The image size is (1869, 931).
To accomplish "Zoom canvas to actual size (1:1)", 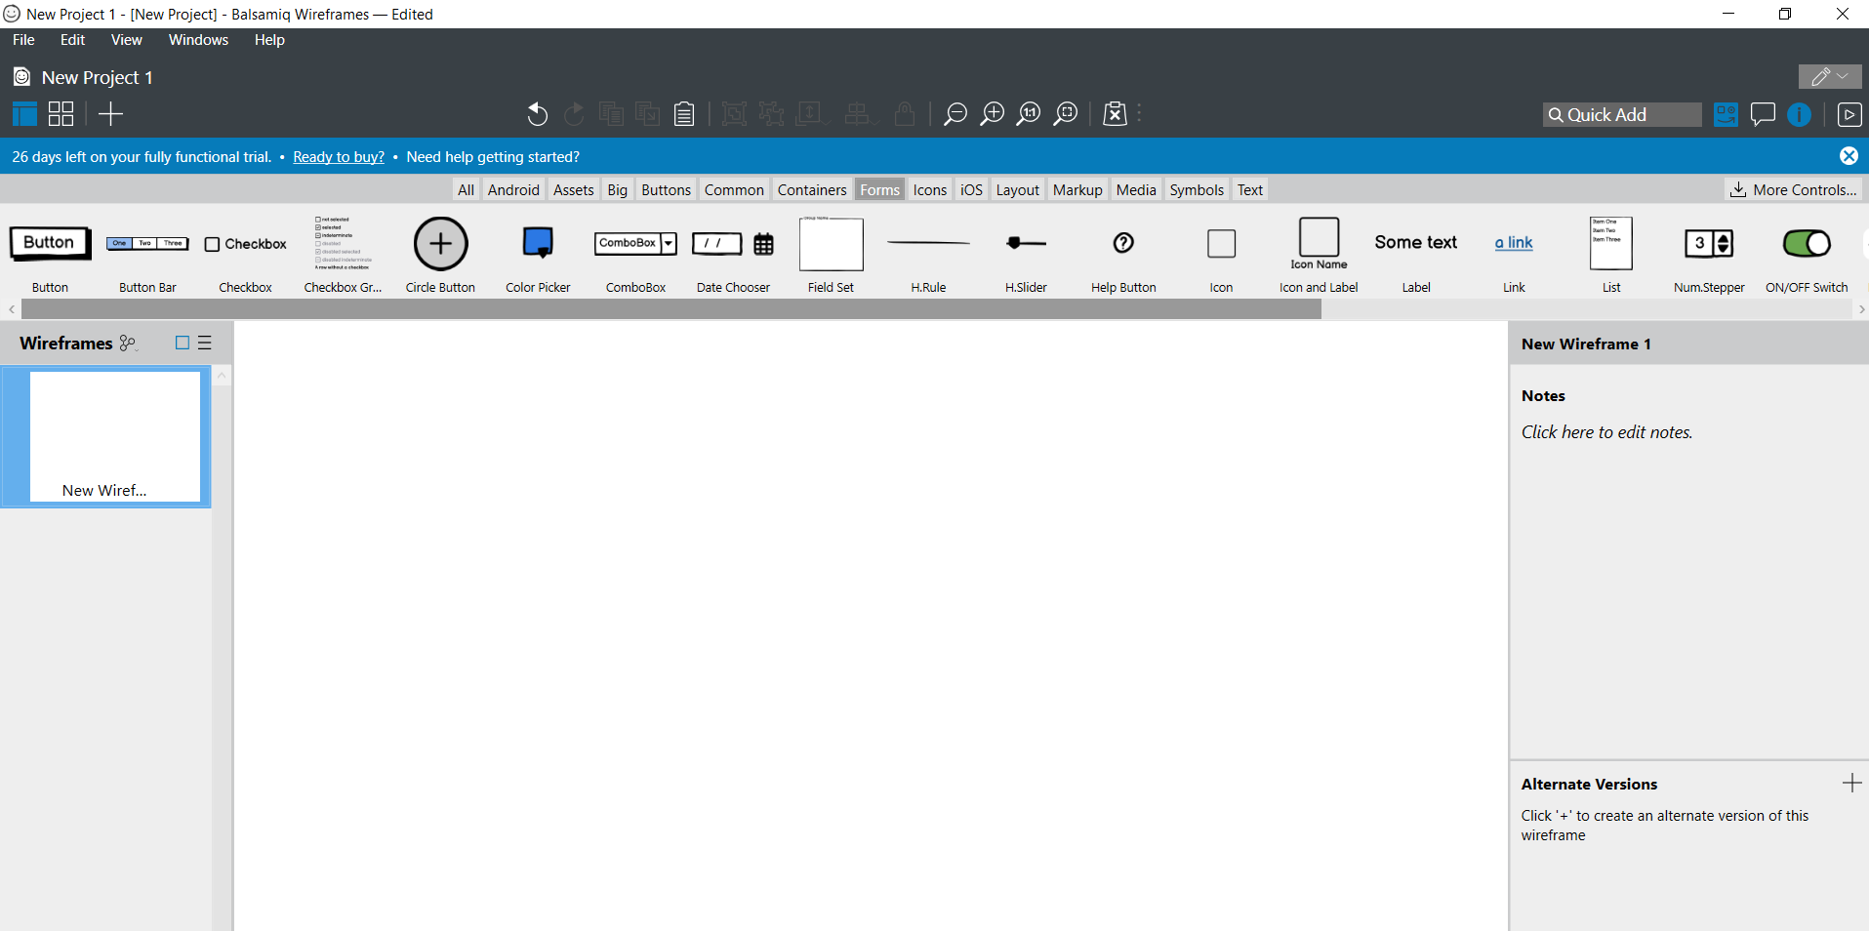I will point(1028,114).
